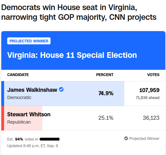
Task: Click the Projected Winner legend label
Action: click(144, 138)
